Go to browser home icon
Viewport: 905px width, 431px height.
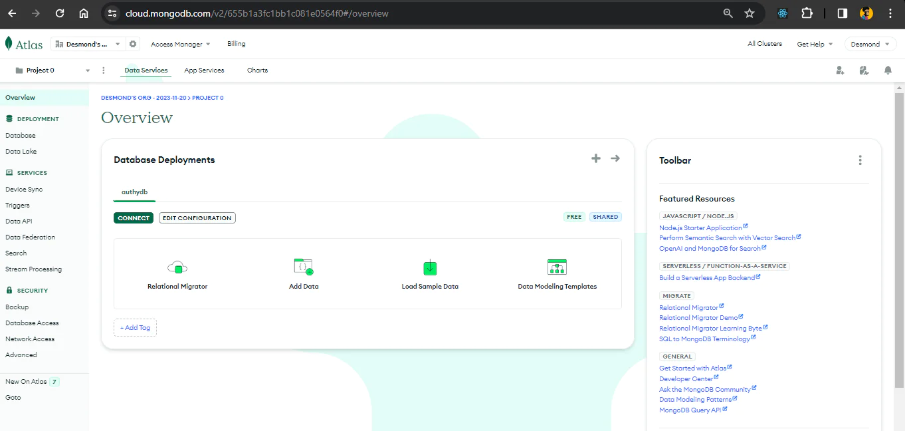84,13
